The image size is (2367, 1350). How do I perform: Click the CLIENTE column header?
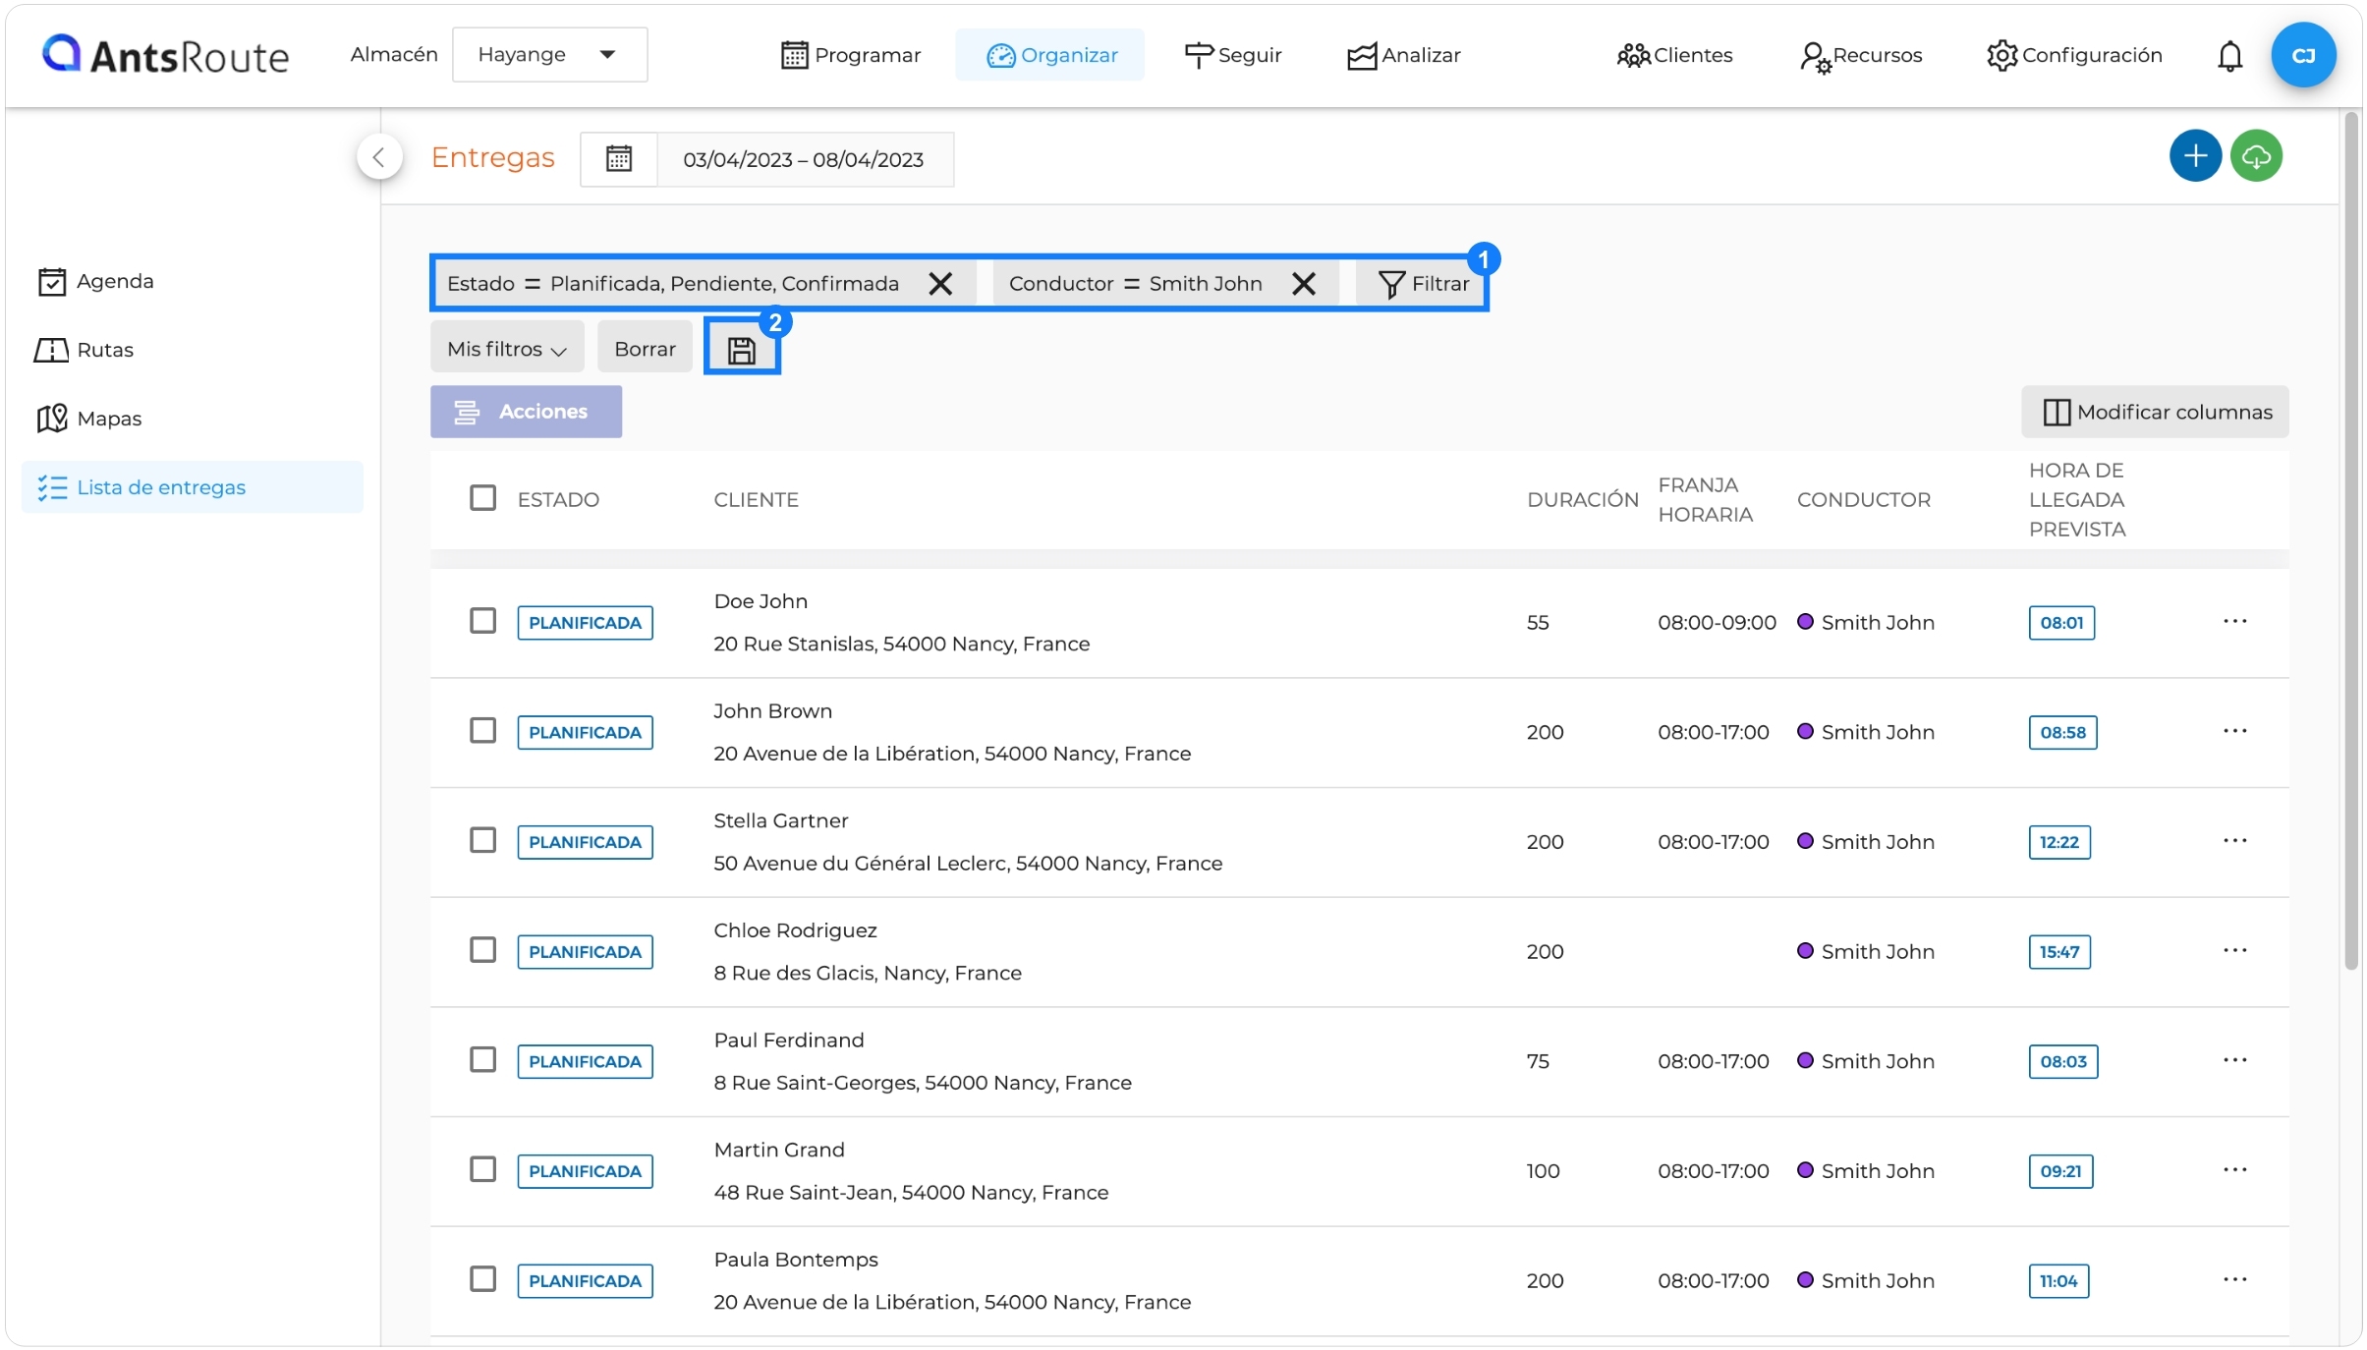(756, 499)
